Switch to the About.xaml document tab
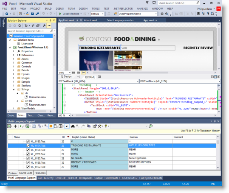Image resolution: width=229 pixels, height=193 pixels. (x=90, y=20)
